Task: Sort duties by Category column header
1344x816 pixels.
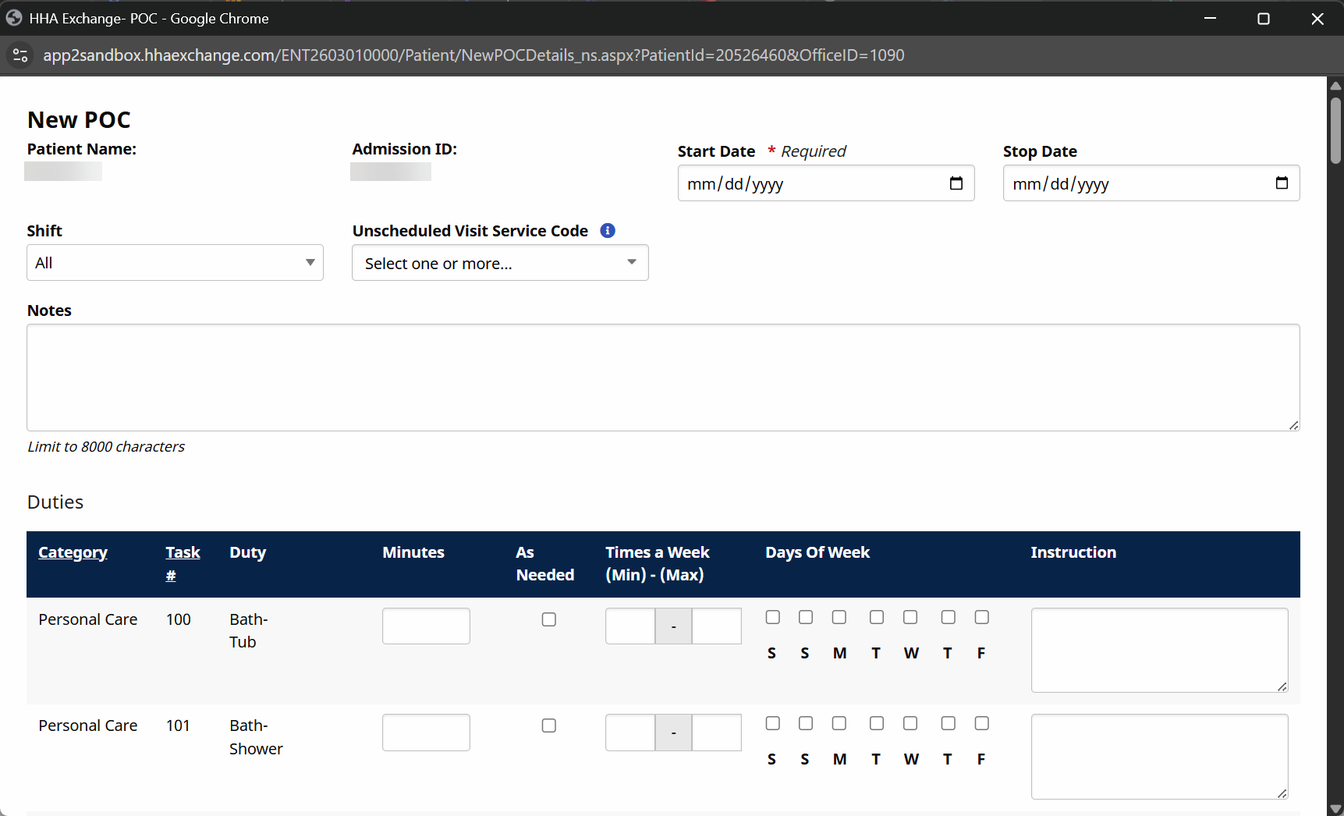Action: pos(73,552)
